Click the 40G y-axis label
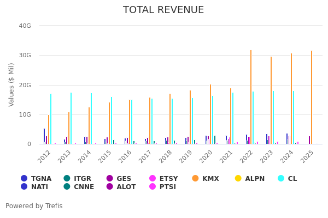 (x=25, y=26)
